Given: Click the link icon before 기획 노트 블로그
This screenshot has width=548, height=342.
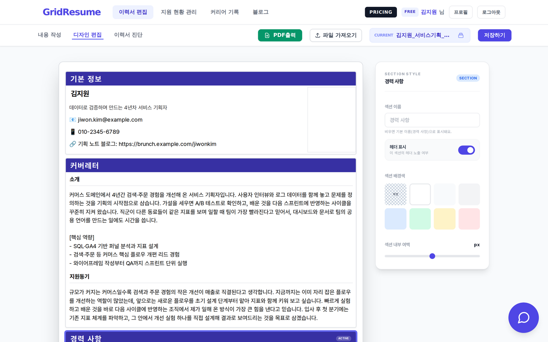Looking at the screenshot, I should click(73, 144).
